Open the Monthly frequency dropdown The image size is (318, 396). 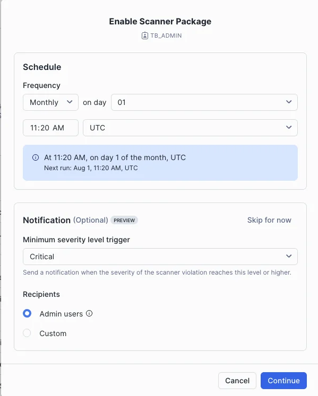[x=50, y=102]
